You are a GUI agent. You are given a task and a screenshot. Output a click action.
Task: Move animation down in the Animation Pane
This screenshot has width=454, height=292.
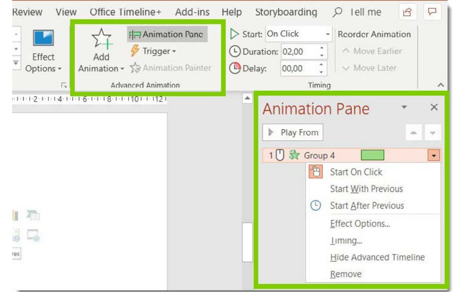(x=433, y=133)
